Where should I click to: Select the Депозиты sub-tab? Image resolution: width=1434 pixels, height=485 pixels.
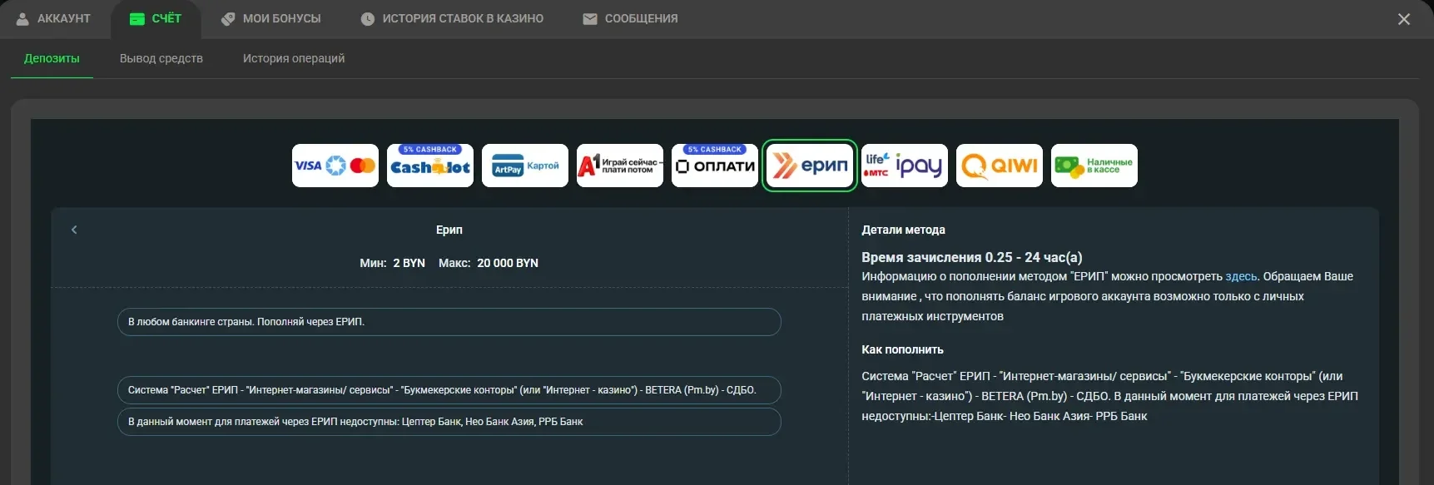(52, 58)
